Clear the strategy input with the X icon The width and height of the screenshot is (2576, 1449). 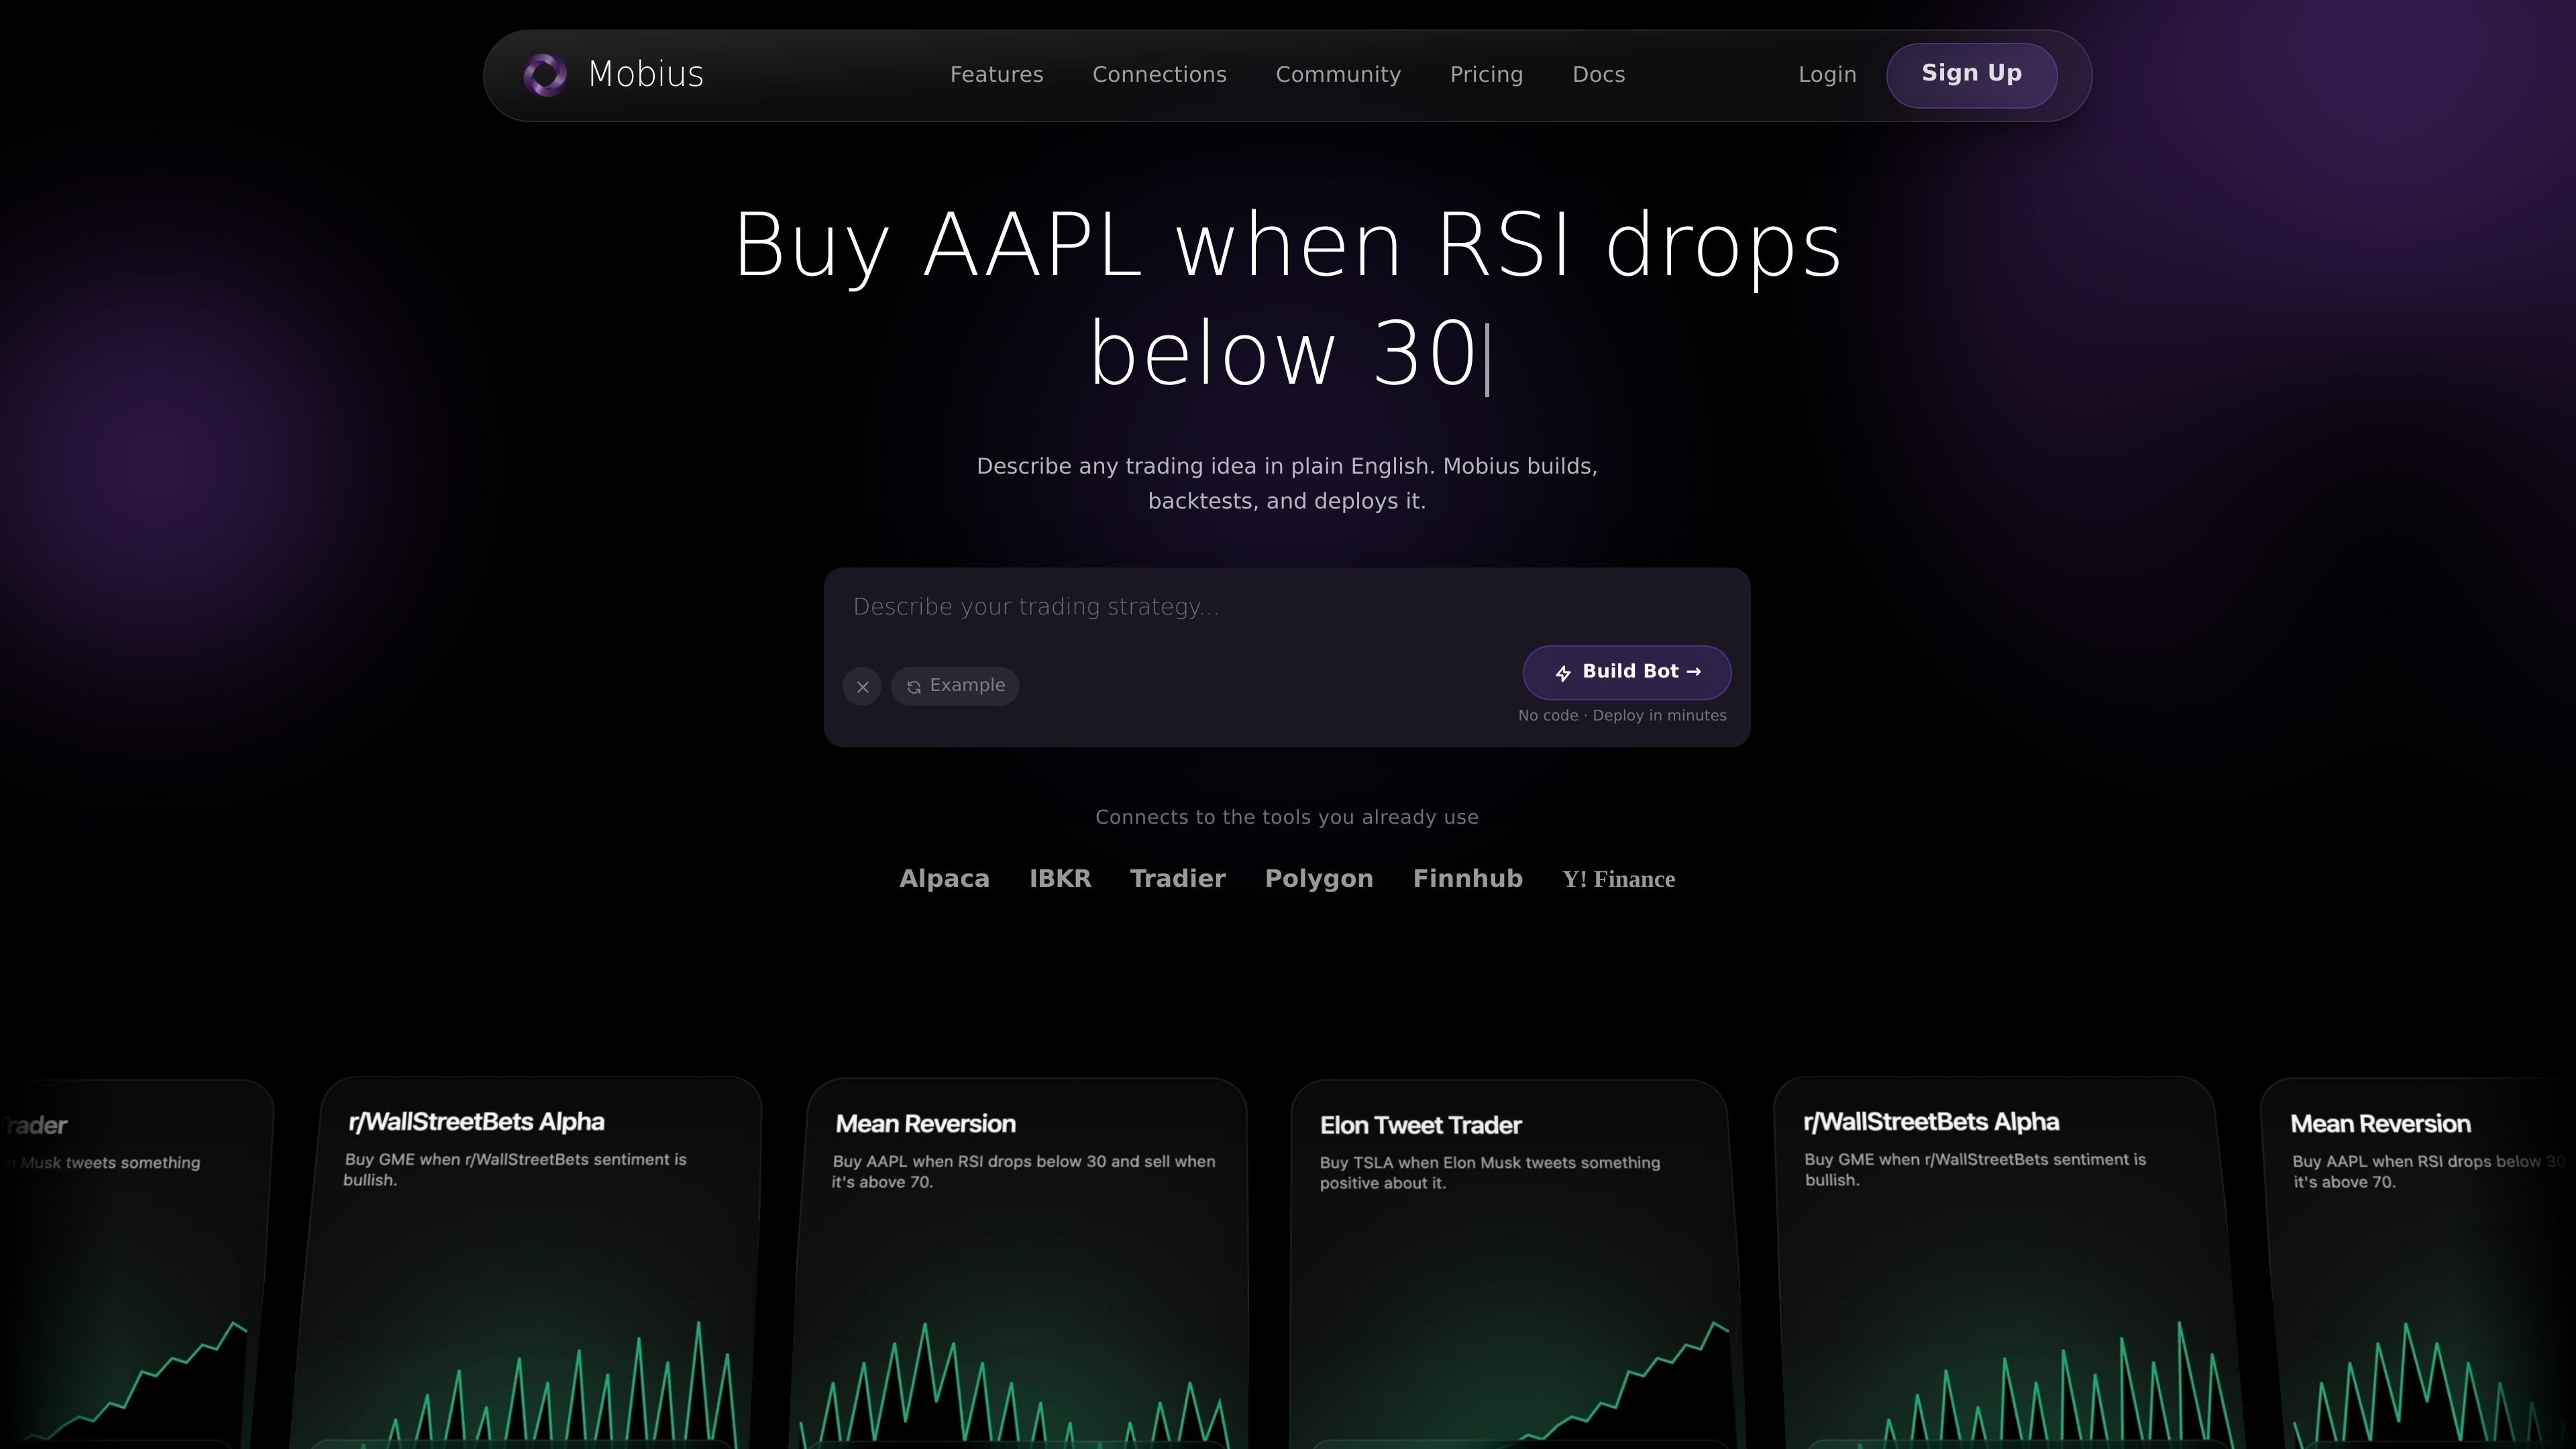(862, 687)
